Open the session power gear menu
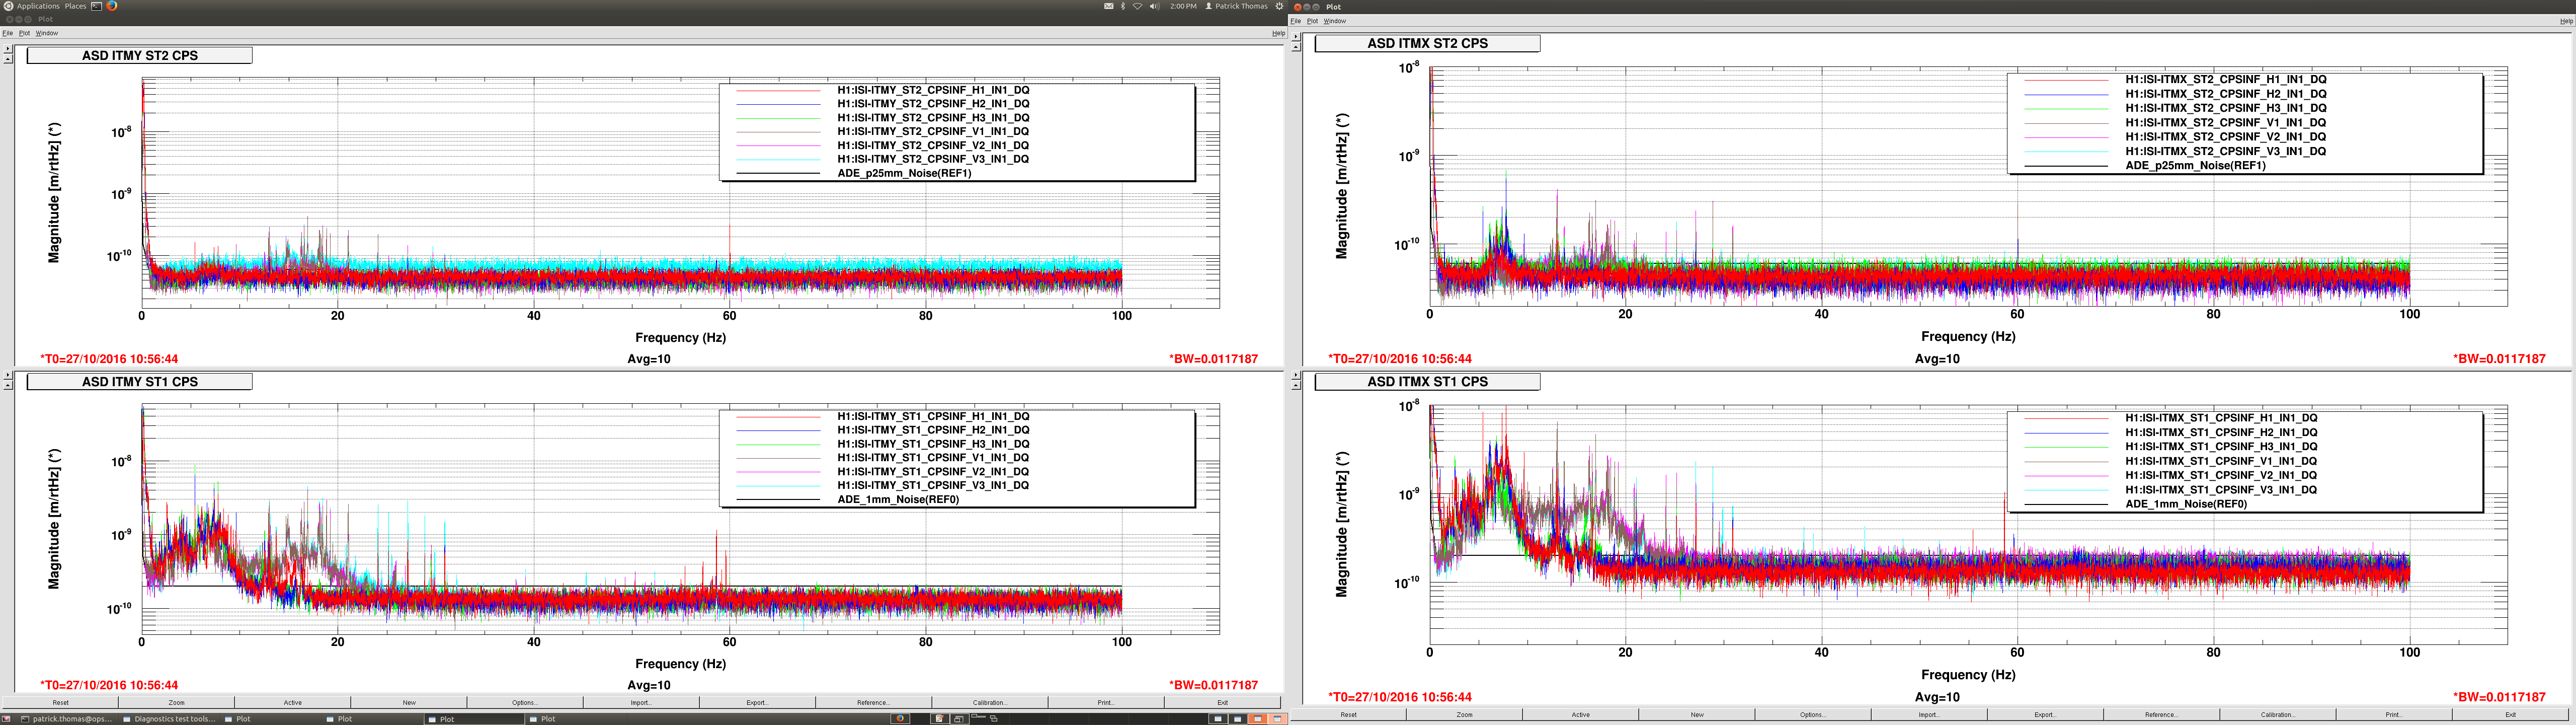 coord(1280,6)
